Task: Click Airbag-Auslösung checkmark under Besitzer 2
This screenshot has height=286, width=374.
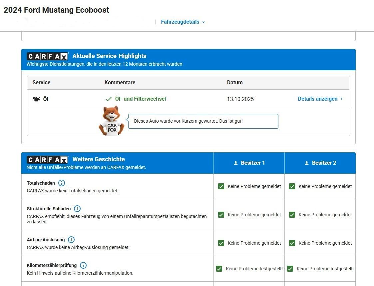Action: point(292,243)
